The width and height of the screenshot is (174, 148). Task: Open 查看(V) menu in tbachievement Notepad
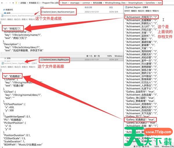point(25,19)
